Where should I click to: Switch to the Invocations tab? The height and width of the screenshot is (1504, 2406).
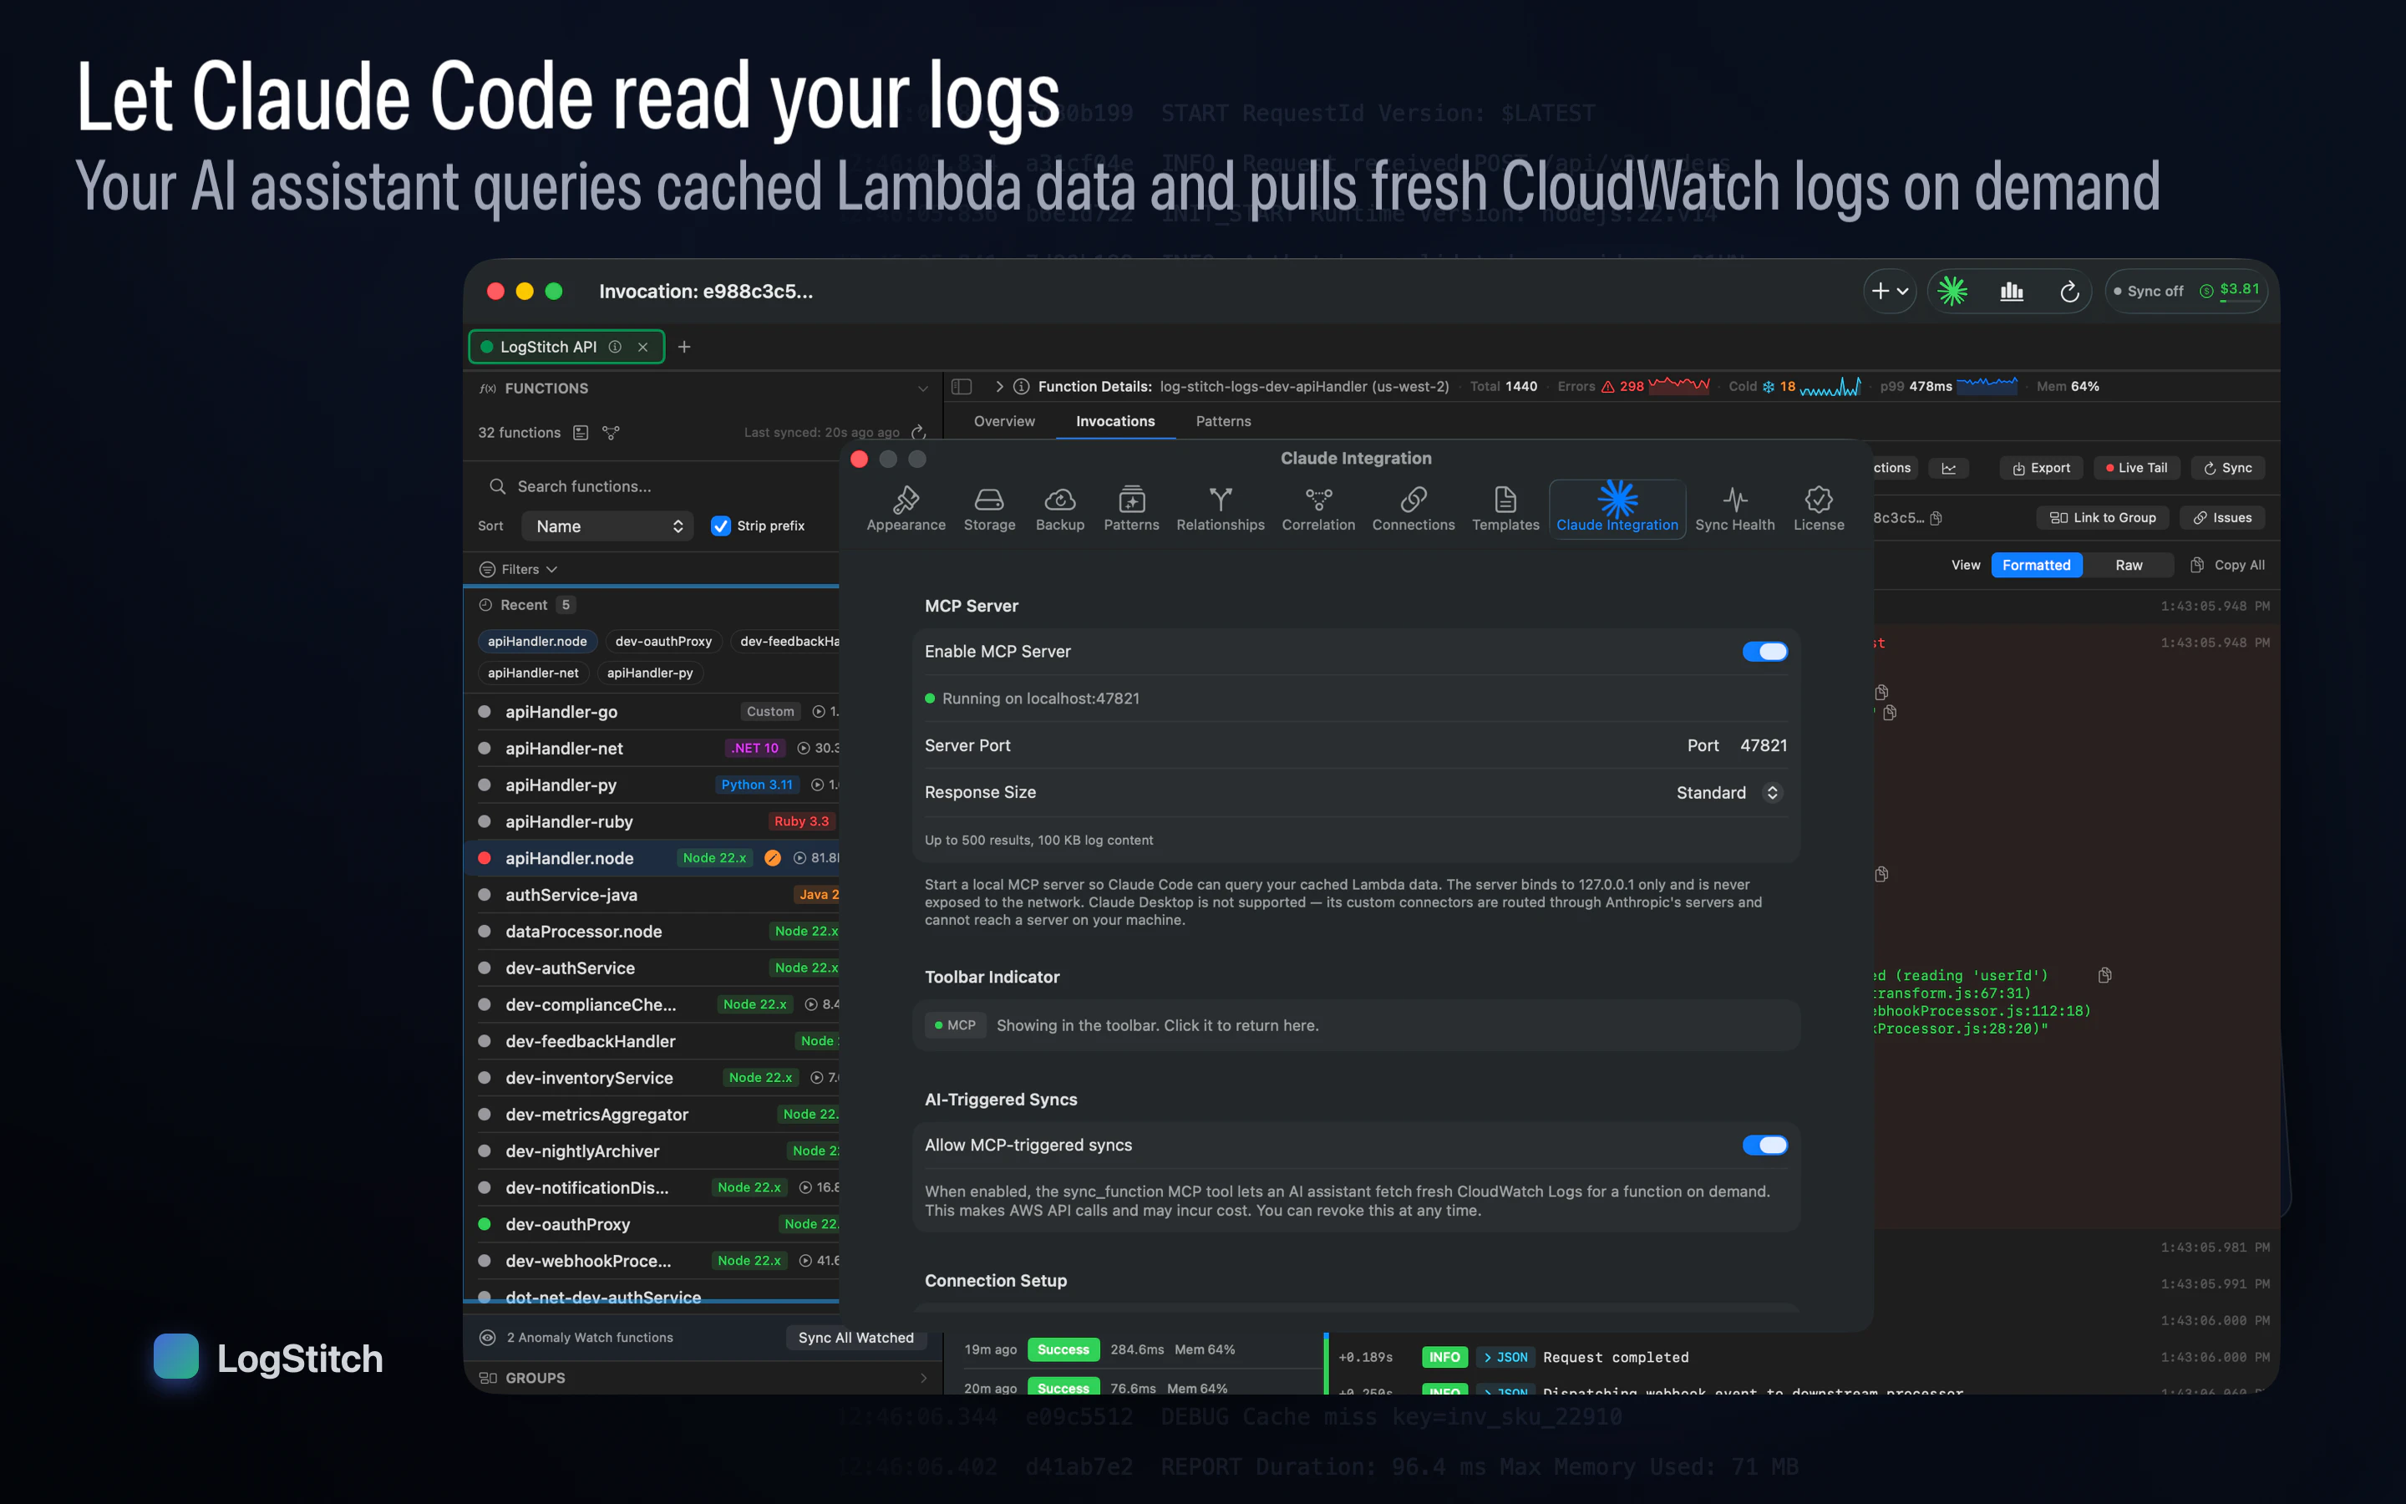tap(1114, 421)
